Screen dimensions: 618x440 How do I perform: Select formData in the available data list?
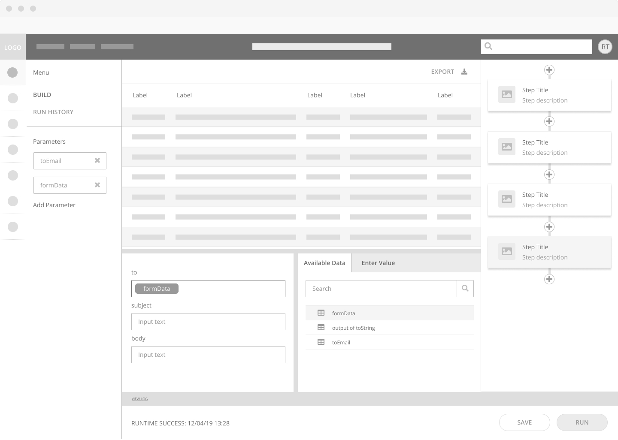(x=390, y=313)
